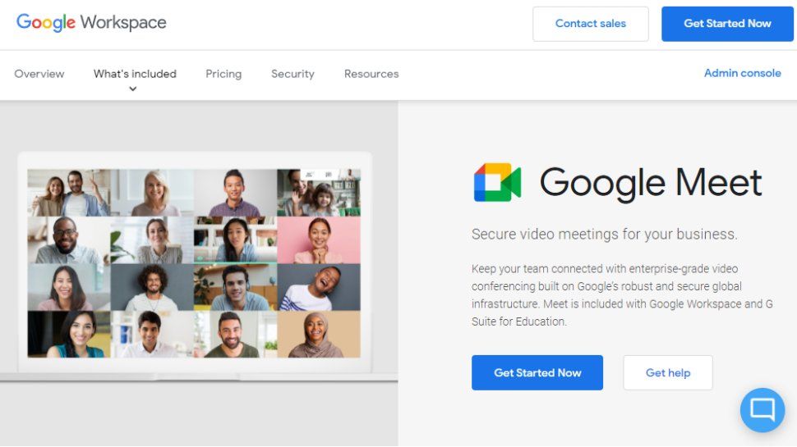Switch to the Pricing tab
The height and width of the screenshot is (447, 797).
223,74
